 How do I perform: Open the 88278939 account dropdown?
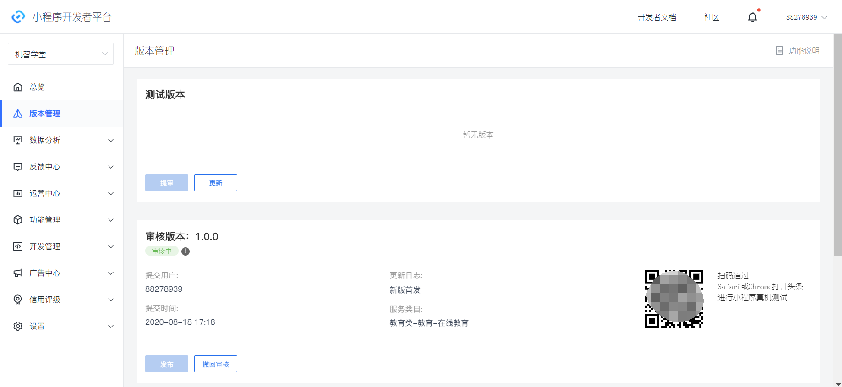806,17
